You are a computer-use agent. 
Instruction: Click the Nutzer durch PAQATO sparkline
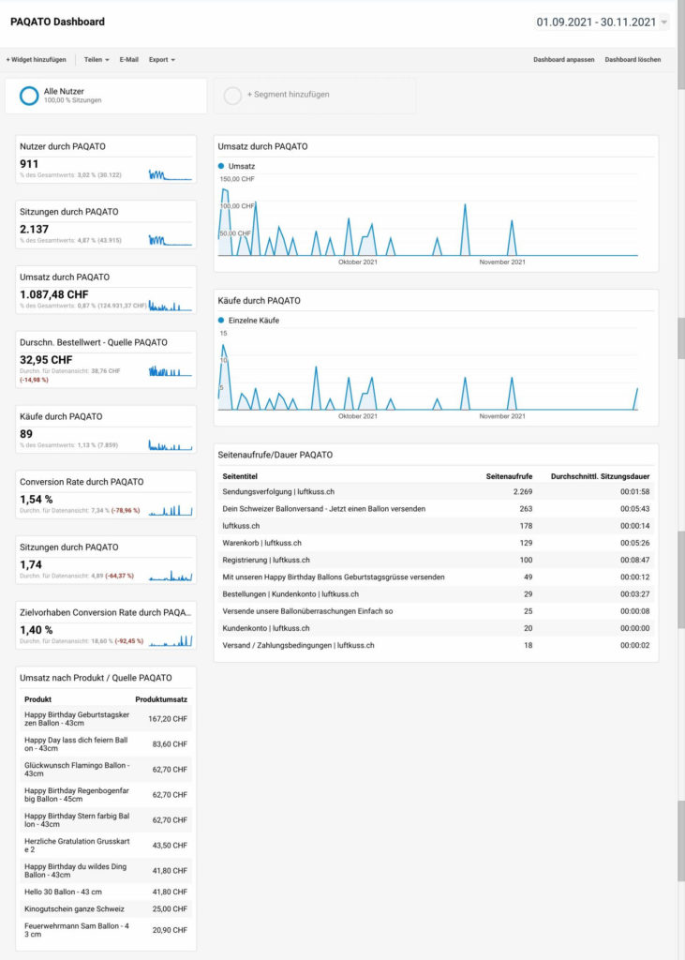170,174
